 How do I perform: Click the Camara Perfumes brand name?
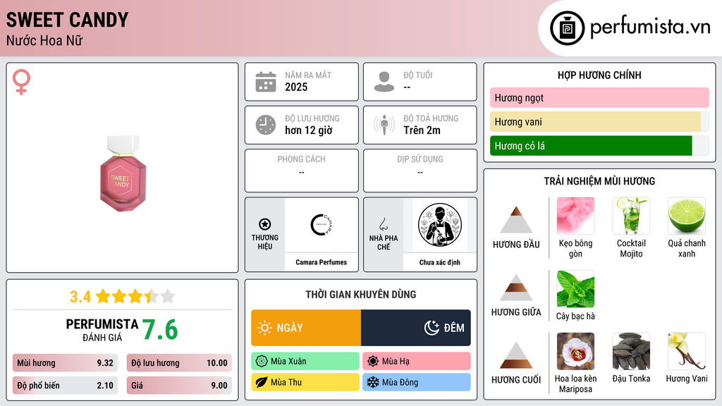coord(321,262)
